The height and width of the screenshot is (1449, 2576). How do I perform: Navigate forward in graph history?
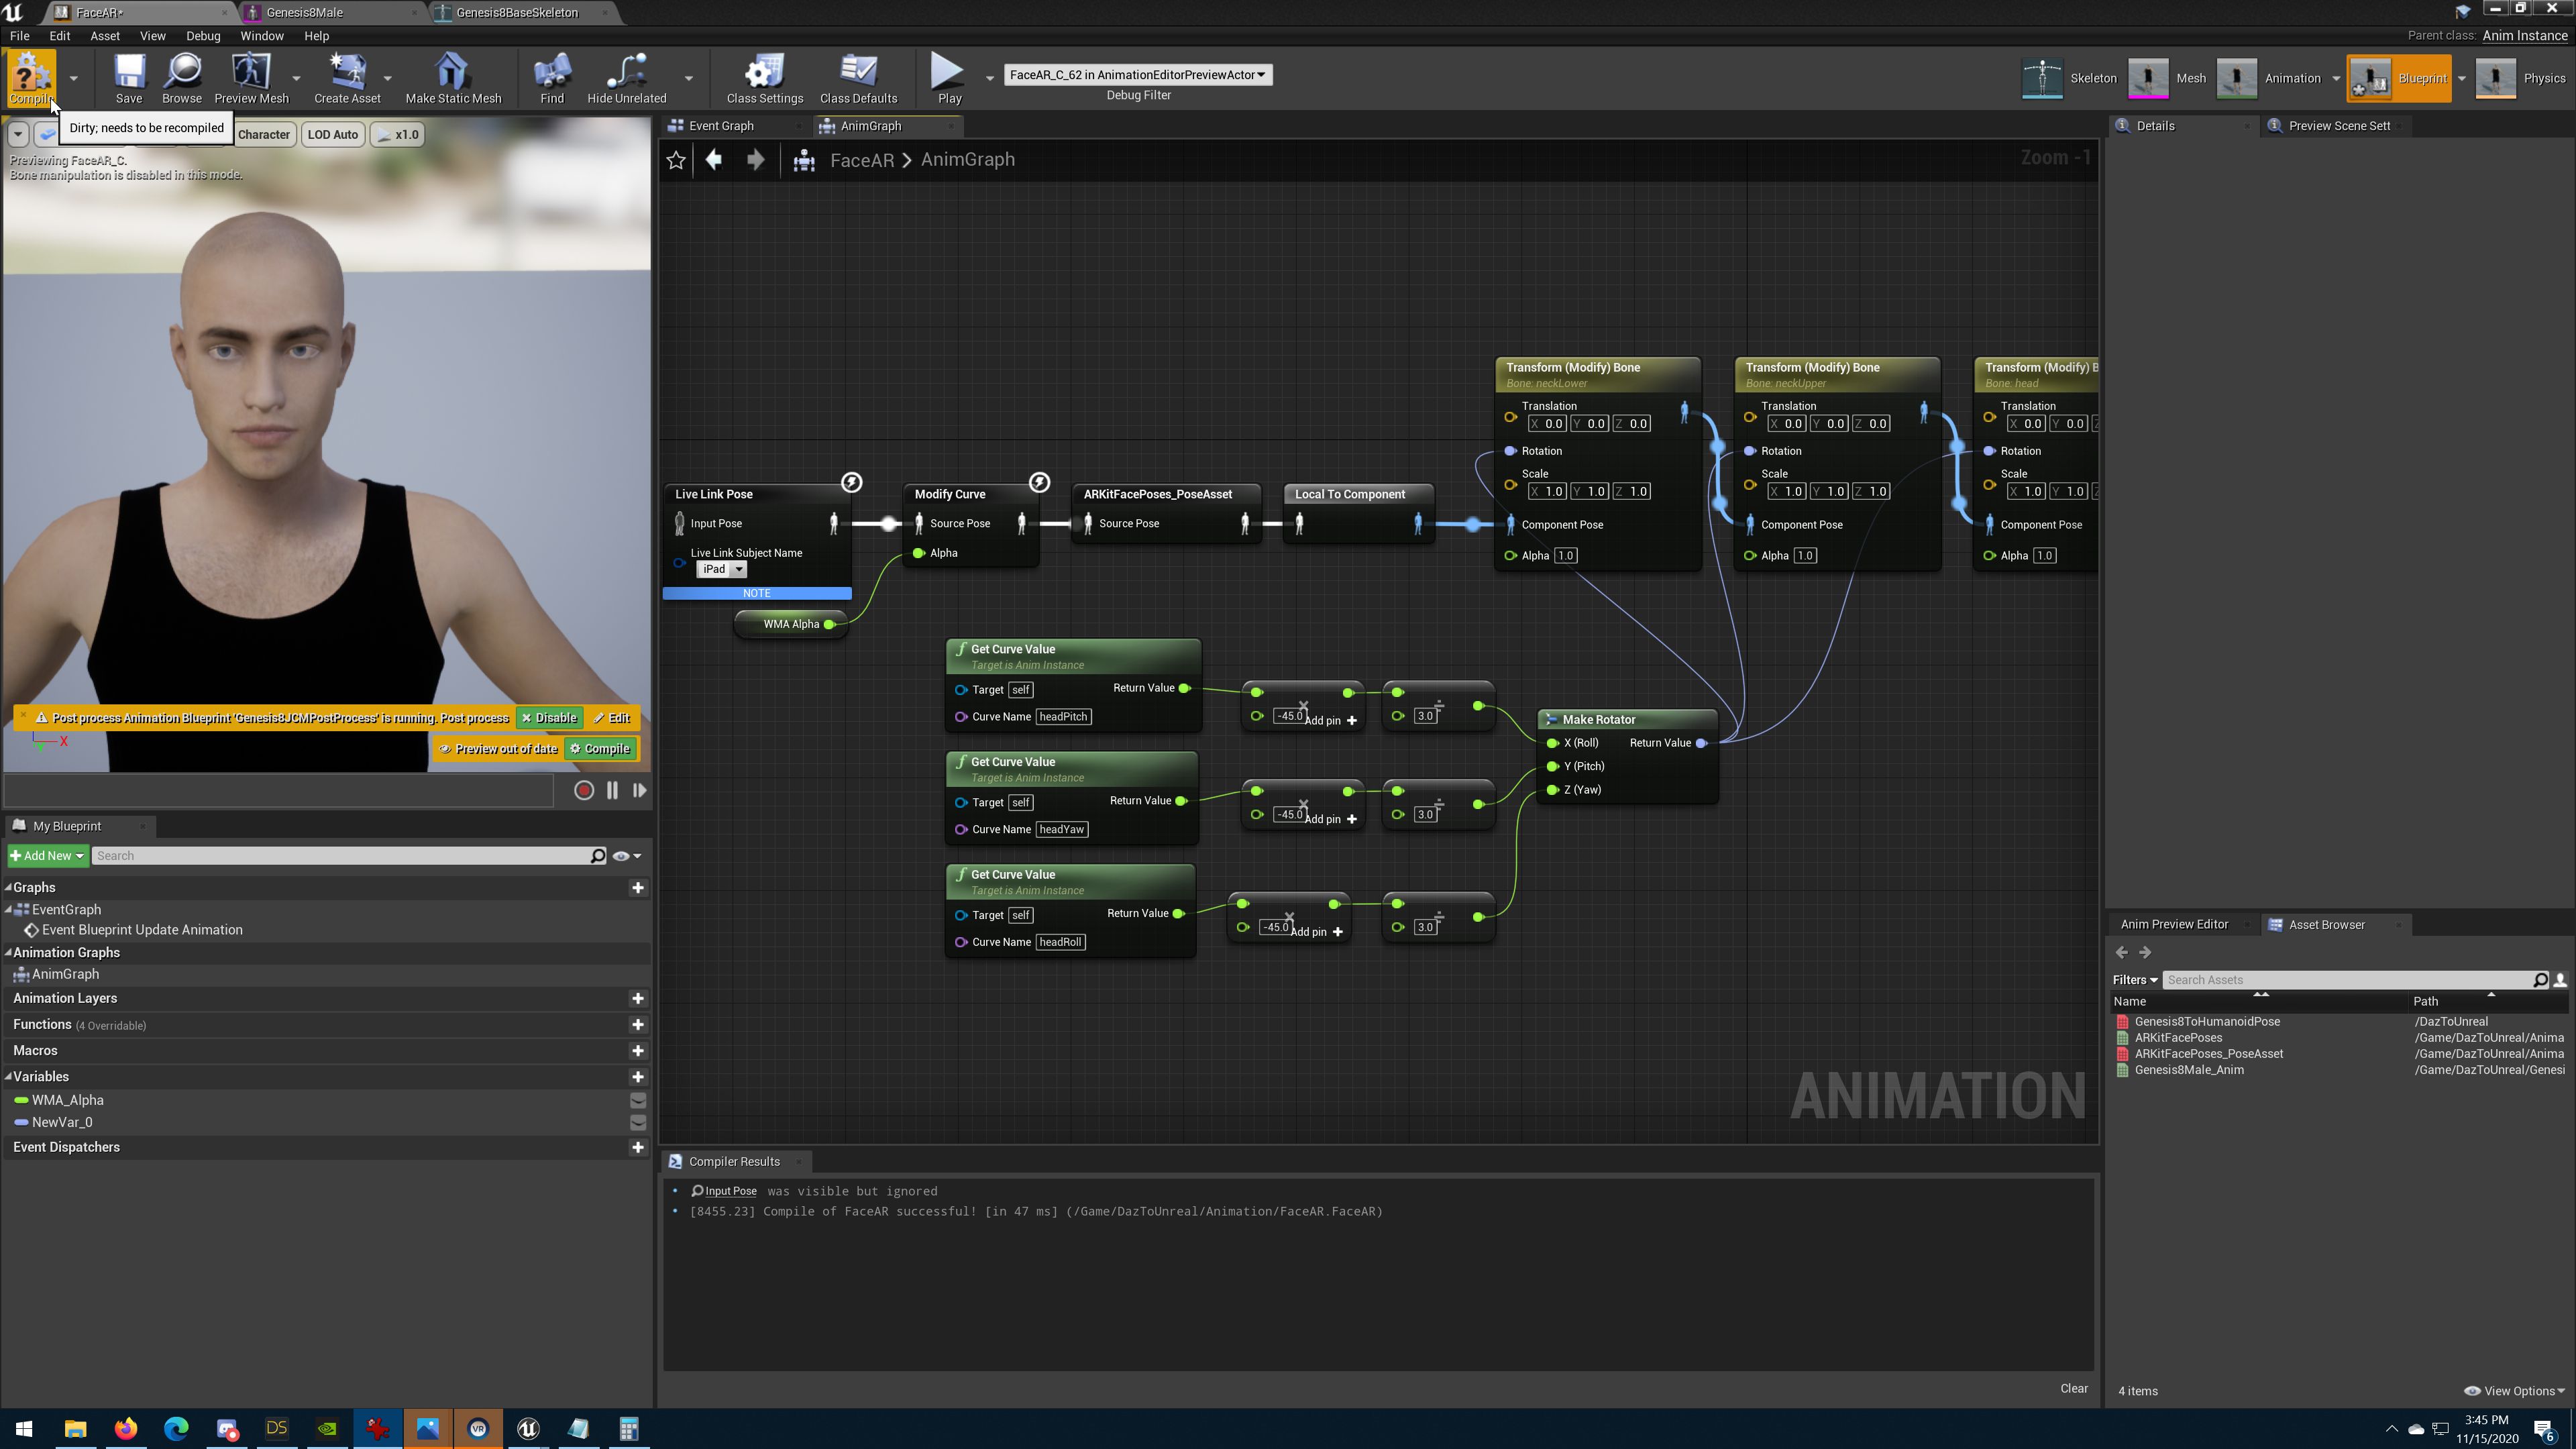click(756, 160)
